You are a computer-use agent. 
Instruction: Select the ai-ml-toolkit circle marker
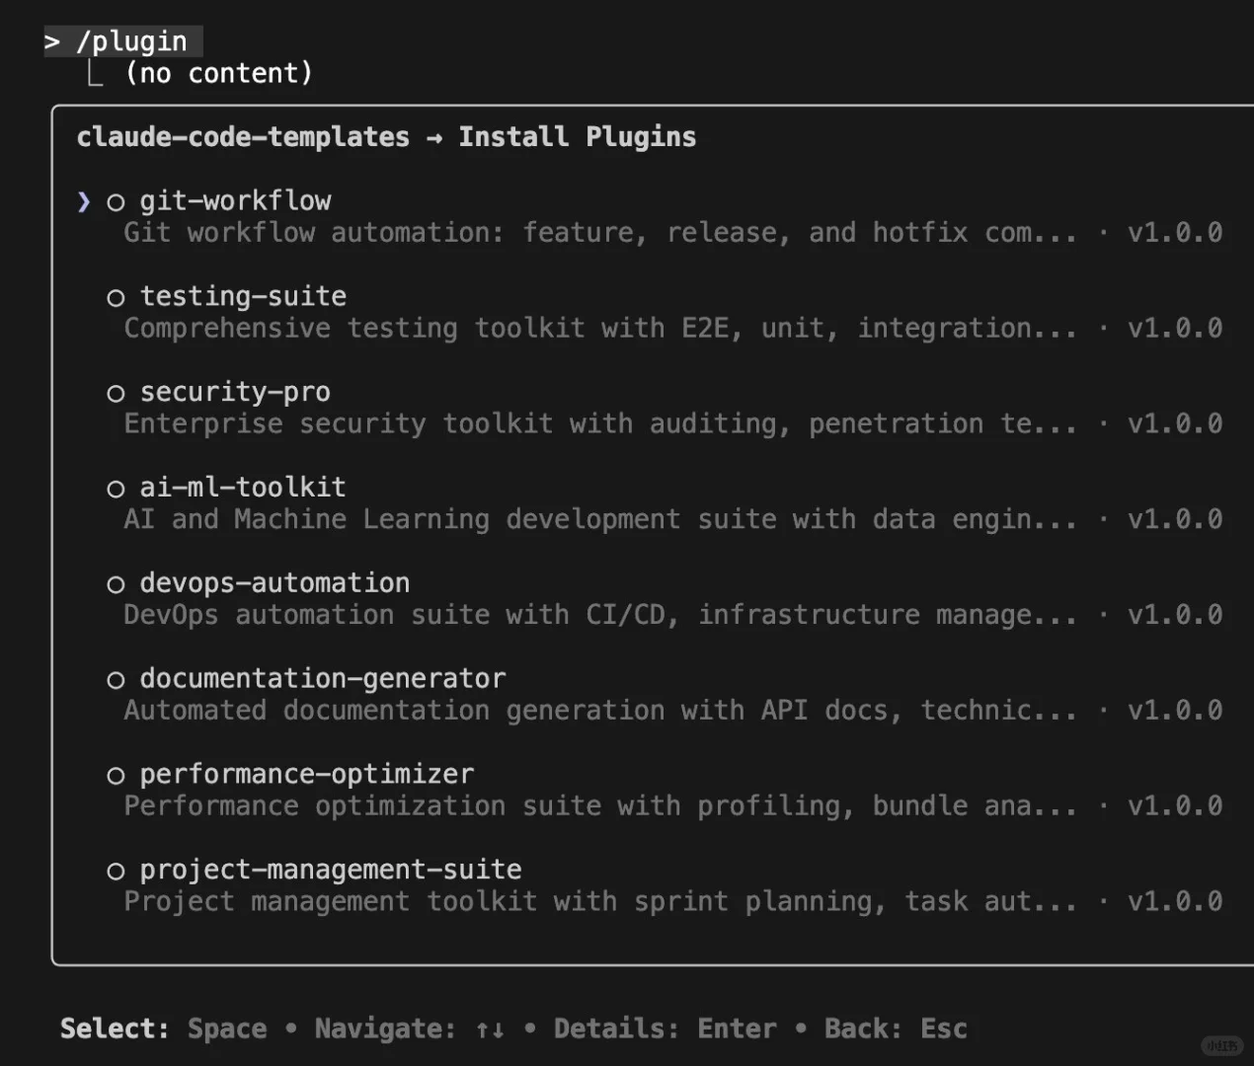coord(116,490)
